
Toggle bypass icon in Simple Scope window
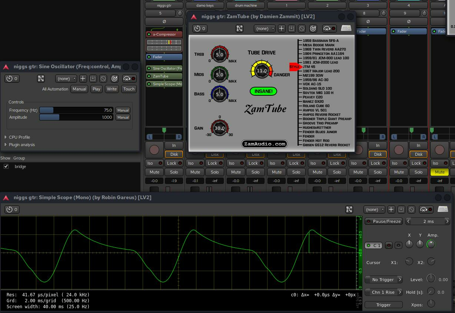point(426,210)
